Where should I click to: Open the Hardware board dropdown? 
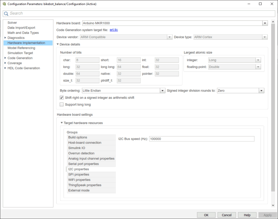click(265, 23)
